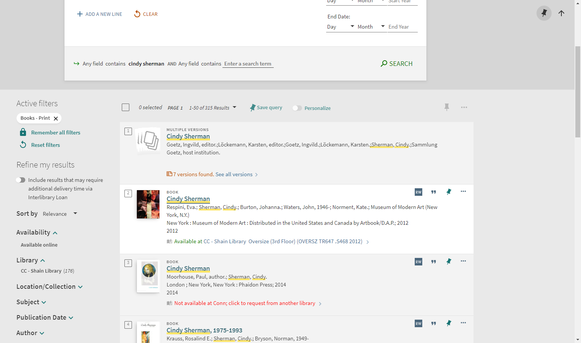Expand the Location/Collection facet
The height and width of the screenshot is (343, 581).
pyautogui.click(x=49, y=287)
